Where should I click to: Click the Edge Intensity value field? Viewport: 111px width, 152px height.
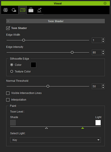[96, 52]
